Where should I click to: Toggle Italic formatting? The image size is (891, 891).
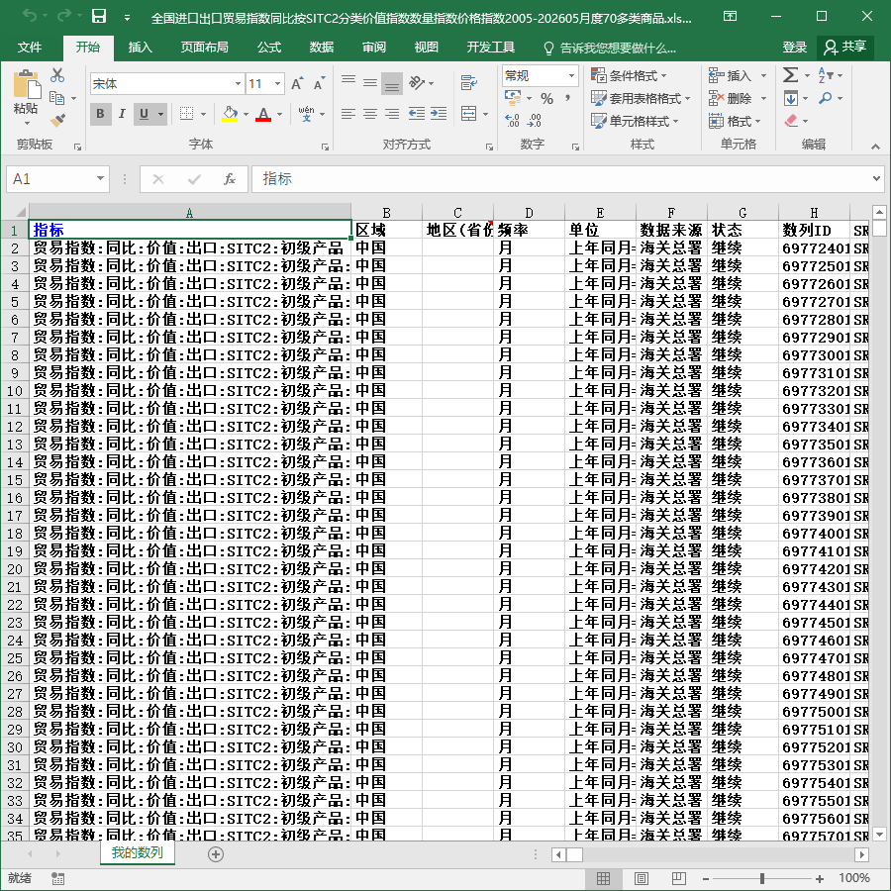click(x=122, y=114)
